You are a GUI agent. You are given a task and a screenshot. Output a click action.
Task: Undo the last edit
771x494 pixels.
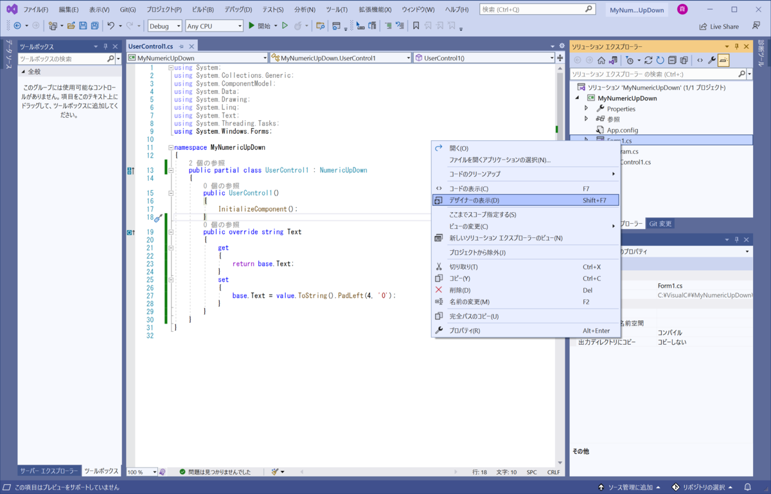coord(110,25)
